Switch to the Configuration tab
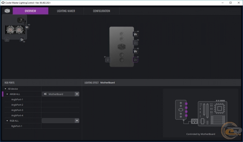This screenshot has height=142, width=243. point(101,11)
